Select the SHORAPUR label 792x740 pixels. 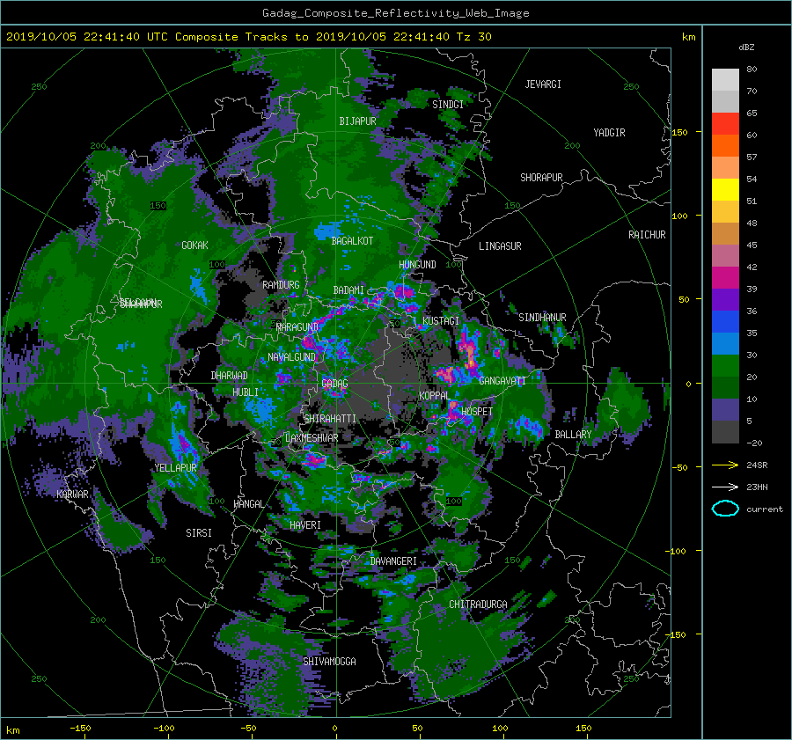541,178
